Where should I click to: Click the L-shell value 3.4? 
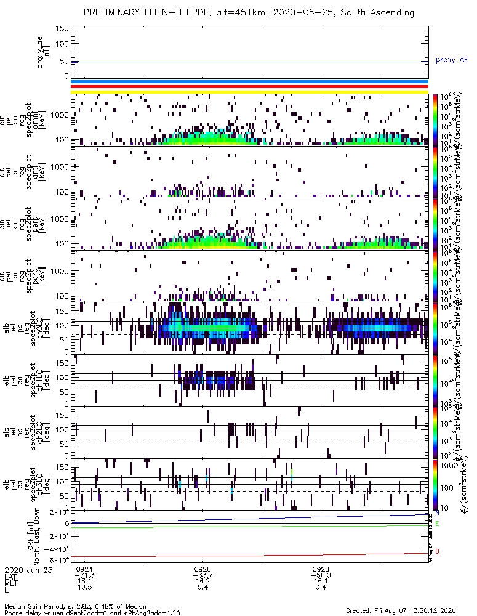[x=321, y=587]
